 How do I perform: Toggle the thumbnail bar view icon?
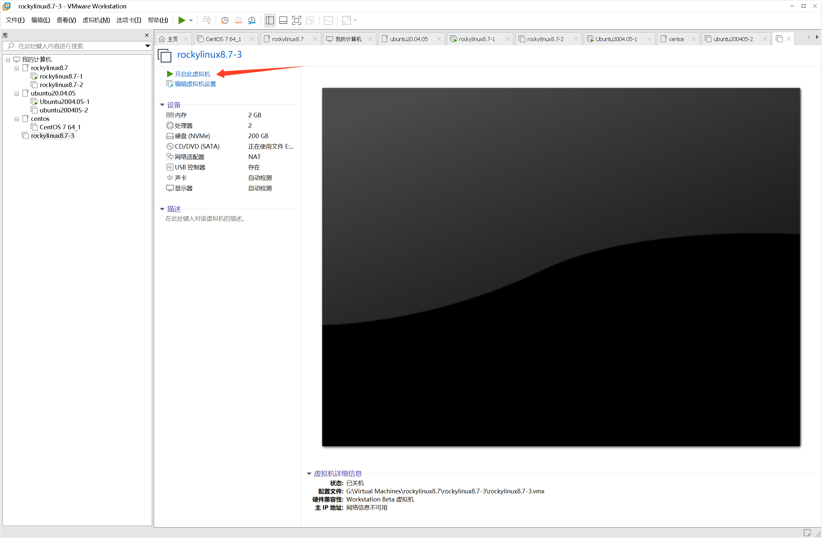pyautogui.click(x=283, y=21)
